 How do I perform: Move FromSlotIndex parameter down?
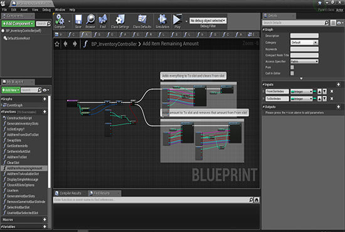coord(324,92)
